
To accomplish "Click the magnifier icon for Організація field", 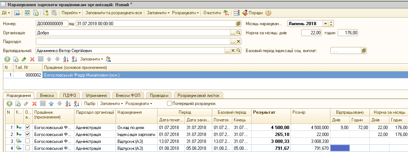I will coord(238,33).
